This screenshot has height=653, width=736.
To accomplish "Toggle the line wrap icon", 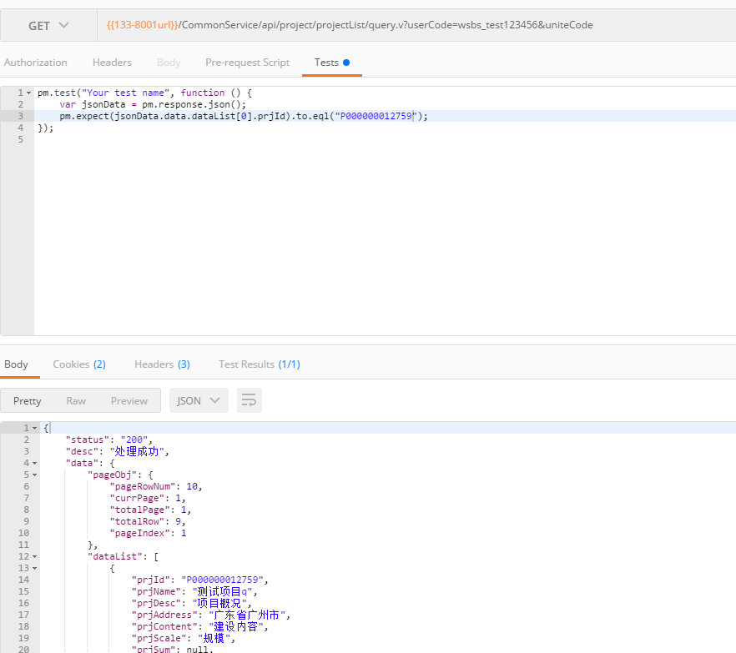I will (x=250, y=400).
